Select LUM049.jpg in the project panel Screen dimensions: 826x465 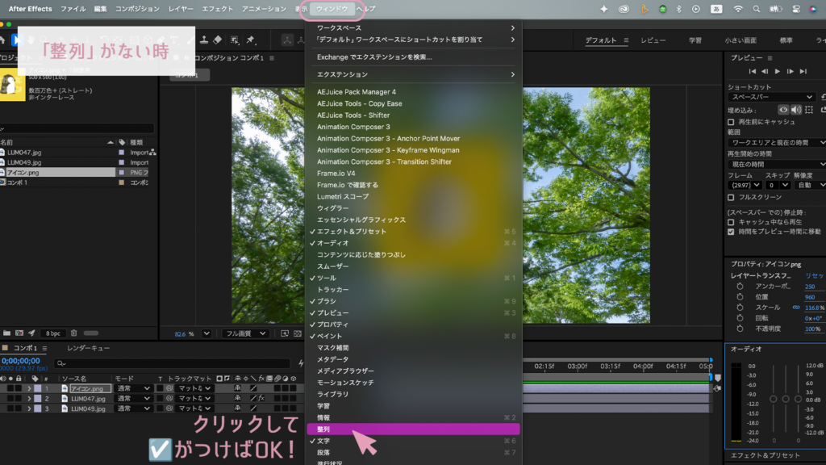24,162
